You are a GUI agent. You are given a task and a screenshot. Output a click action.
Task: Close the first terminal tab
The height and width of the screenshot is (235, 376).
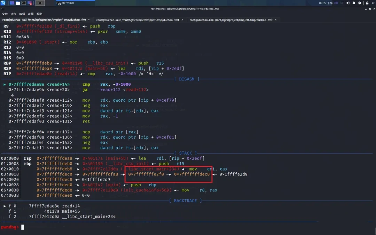tap(89, 19)
